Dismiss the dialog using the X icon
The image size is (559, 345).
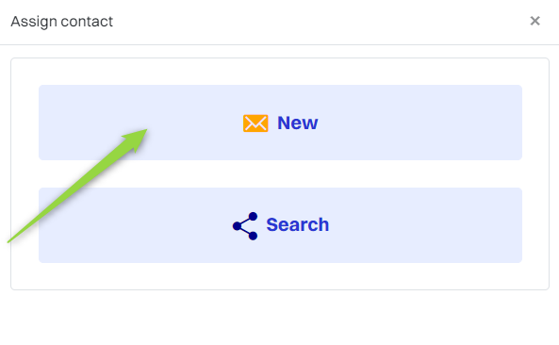tap(534, 21)
